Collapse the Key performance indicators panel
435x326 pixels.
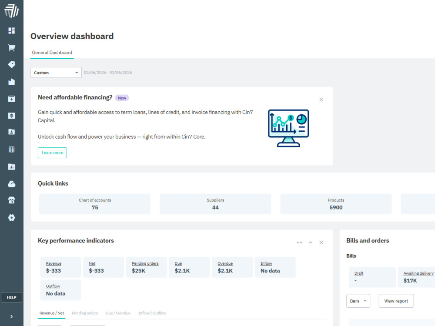[311, 243]
